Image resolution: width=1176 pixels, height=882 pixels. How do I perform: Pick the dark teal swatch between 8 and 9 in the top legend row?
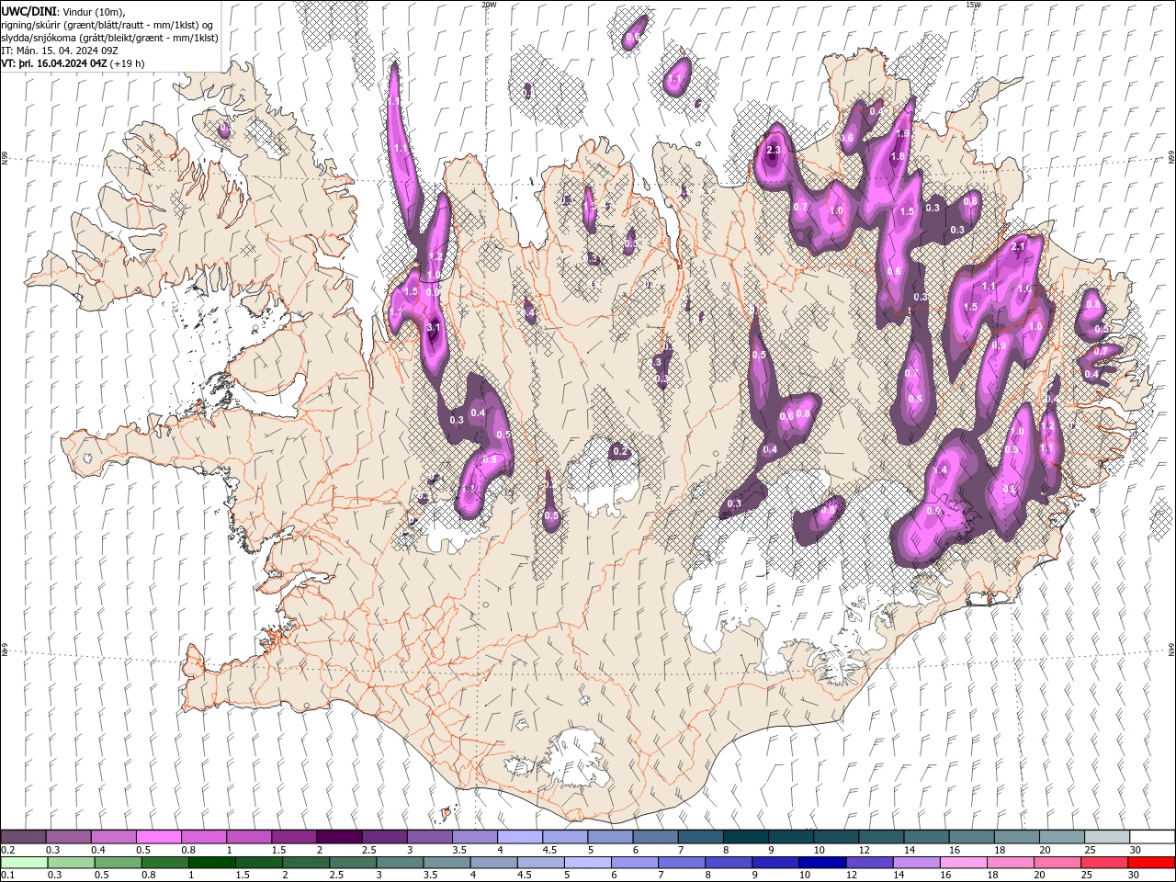coord(745,837)
